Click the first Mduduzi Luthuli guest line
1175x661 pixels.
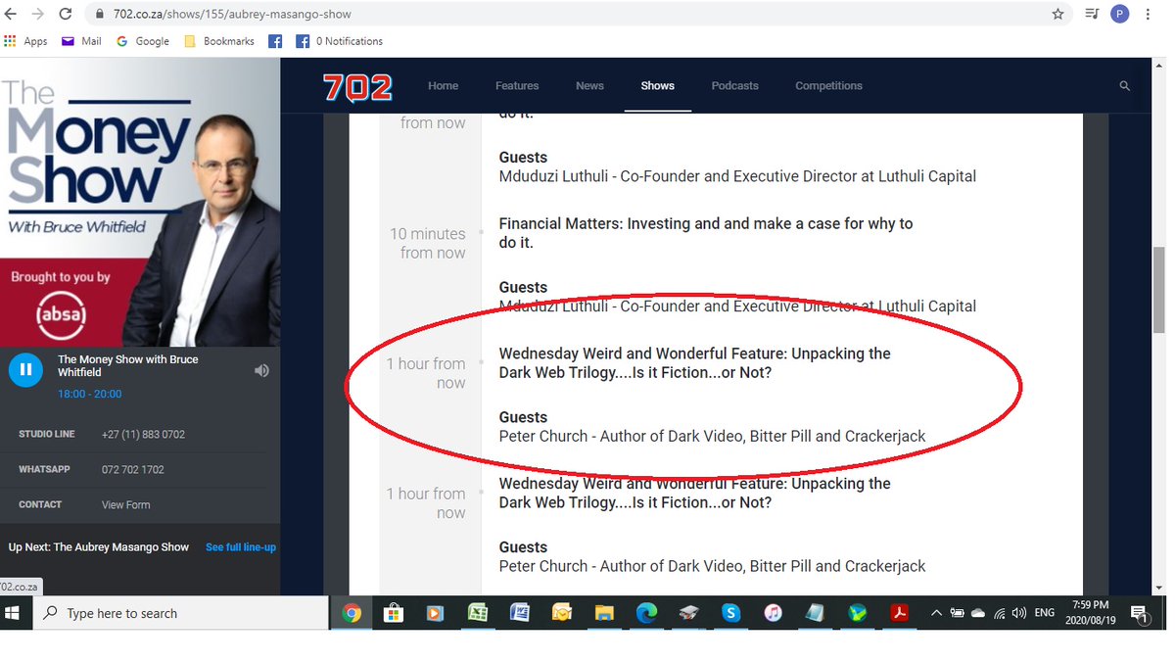(x=737, y=176)
